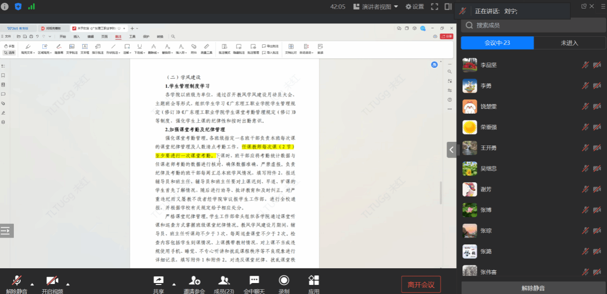The height and width of the screenshot is (294, 607).
Task: Switch to the 未进入 tab
Action: [x=569, y=43]
